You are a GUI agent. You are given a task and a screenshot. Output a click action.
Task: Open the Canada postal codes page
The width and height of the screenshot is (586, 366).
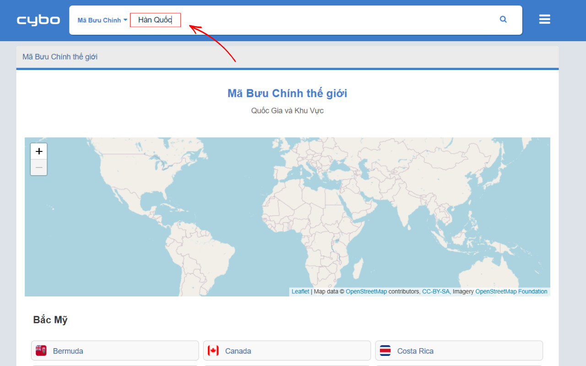click(238, 350)
